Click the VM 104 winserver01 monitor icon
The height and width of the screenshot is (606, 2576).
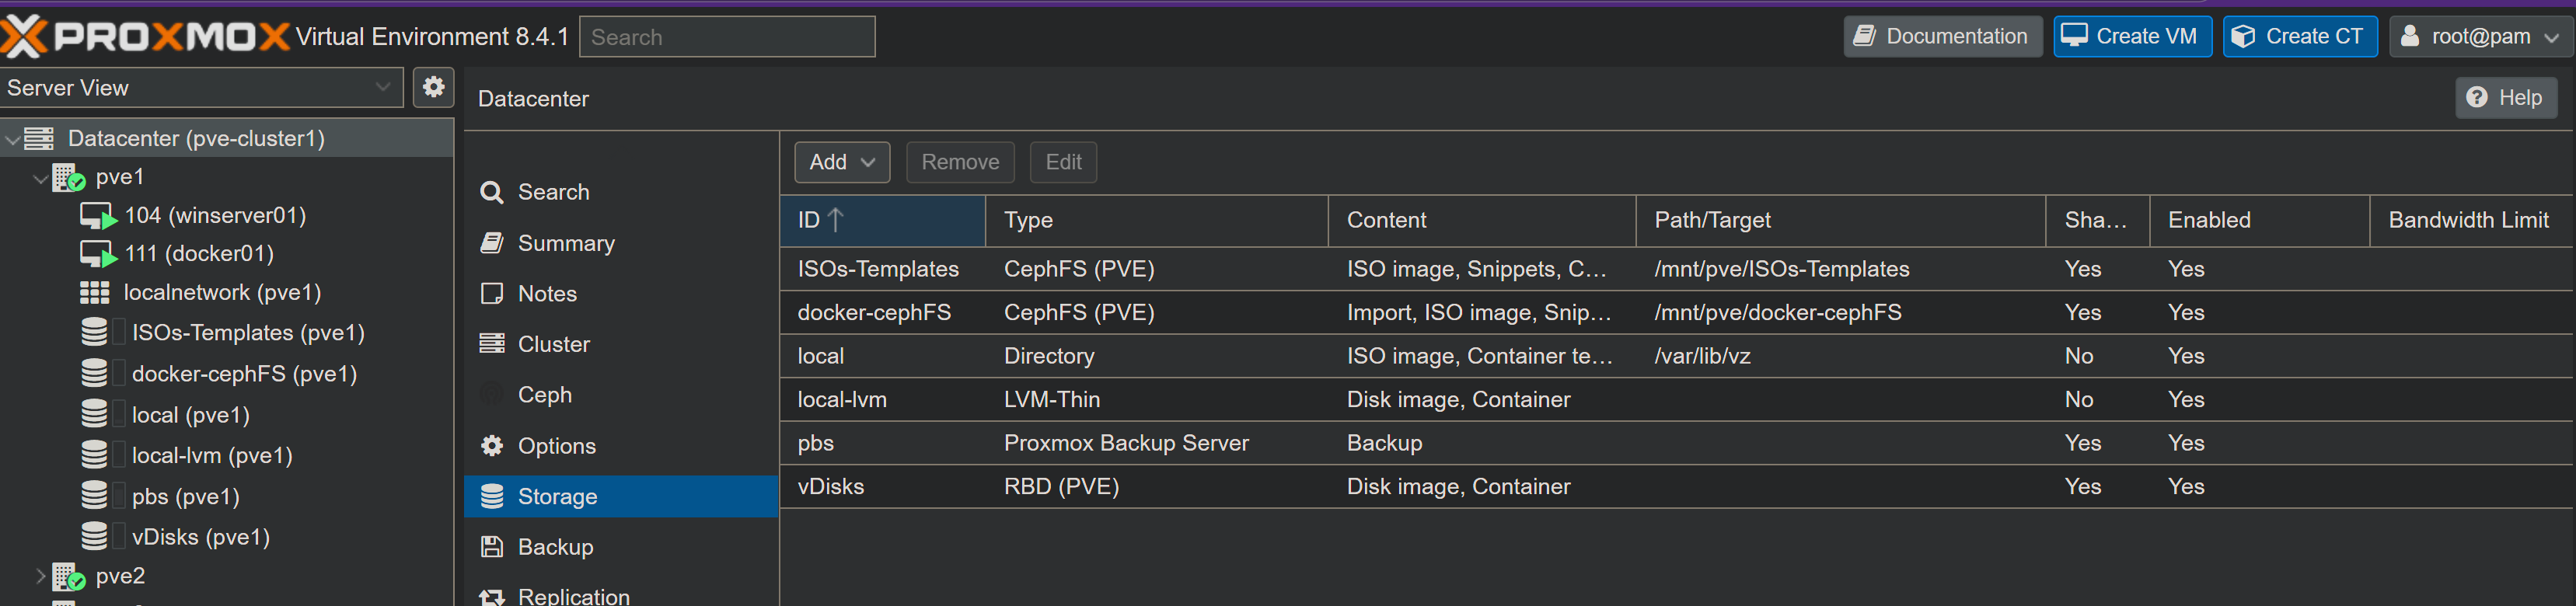[98, 216]
